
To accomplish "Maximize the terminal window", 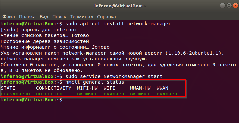I will pyautogui.click(x=229, y=6).
